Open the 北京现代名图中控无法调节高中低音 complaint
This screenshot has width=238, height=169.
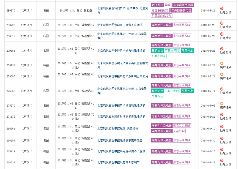pyautogui.click(x=120, y=140)
